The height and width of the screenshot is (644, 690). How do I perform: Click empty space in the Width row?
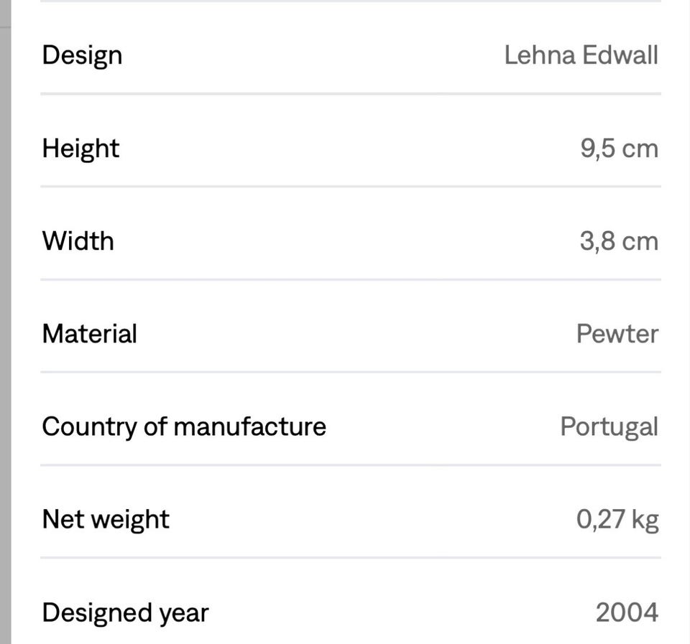(346, 241)
